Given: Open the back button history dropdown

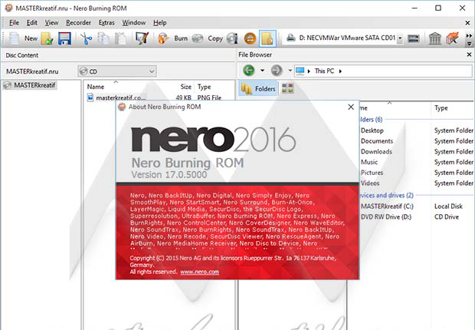Looking at the screenshot, I should [x=262, y=71].
